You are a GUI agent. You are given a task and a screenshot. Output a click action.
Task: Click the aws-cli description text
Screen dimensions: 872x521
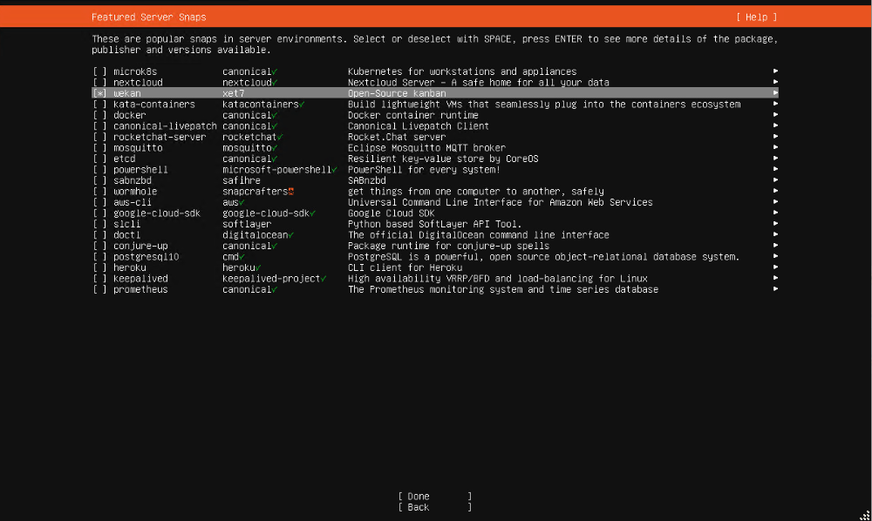coord(500,202)
